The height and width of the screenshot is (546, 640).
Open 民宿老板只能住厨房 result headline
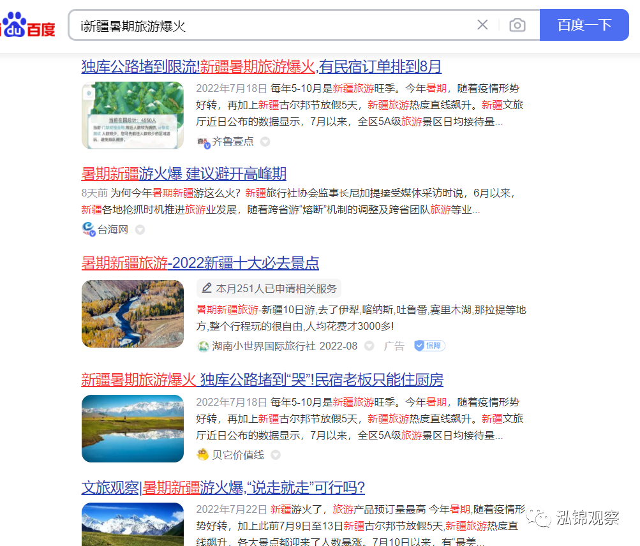pyautogui.click(x=262, y=380)
